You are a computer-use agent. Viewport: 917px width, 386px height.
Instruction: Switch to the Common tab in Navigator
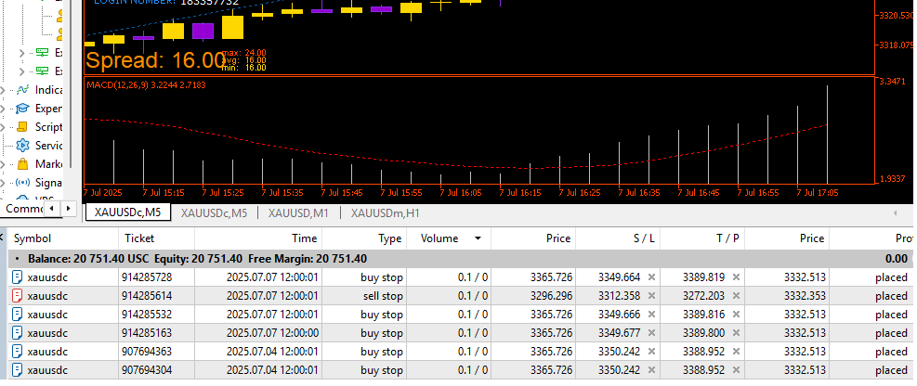coord(22,209)
